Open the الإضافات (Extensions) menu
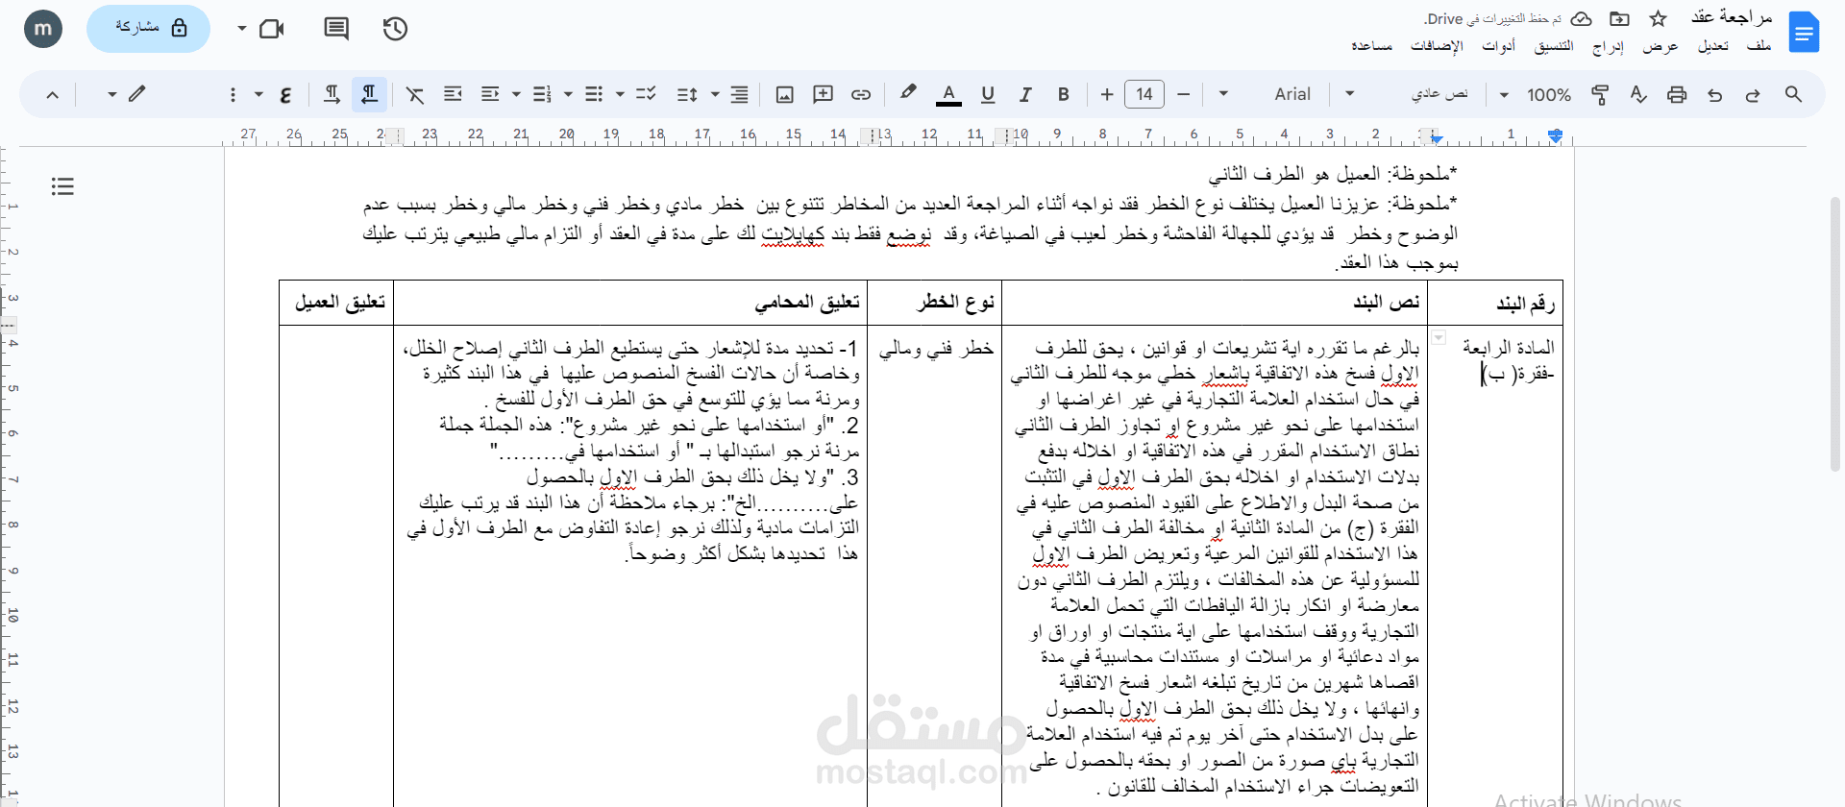 1437,45
